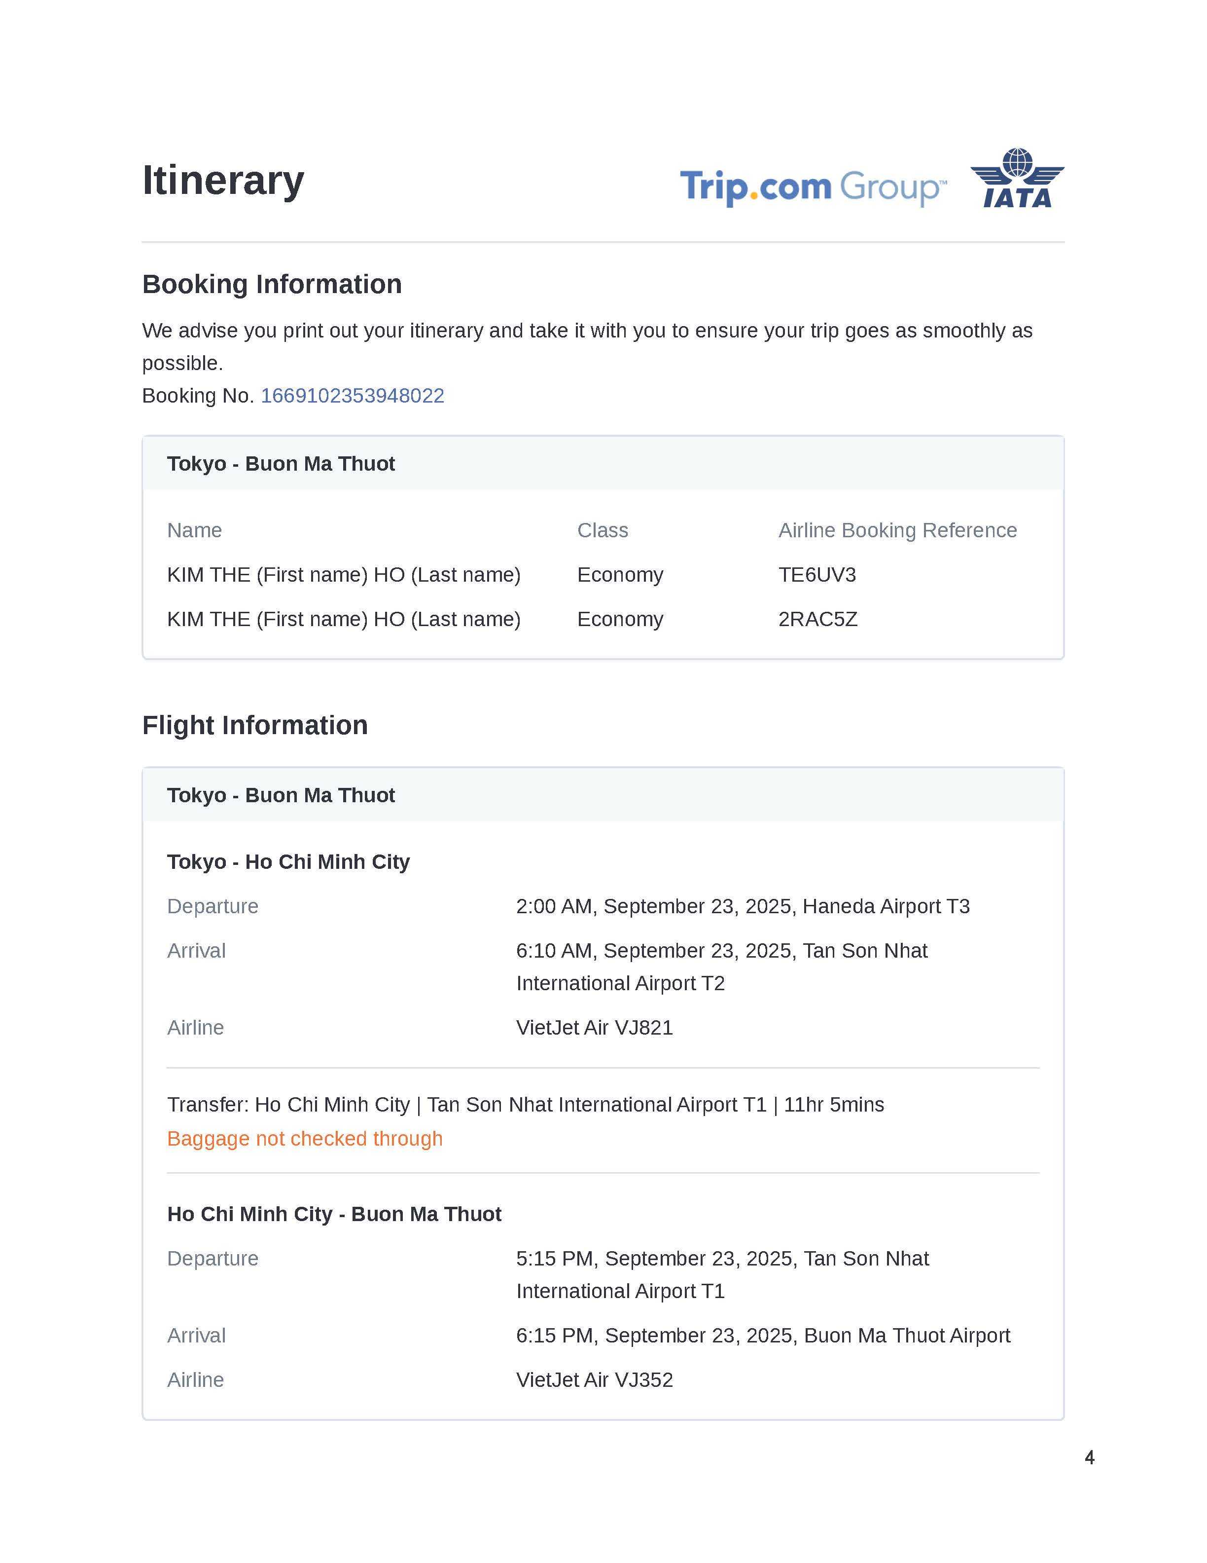This screenshot has height=1563, width=1207.
Task: Click page number 4 at bottom
Action: 1089,1457
